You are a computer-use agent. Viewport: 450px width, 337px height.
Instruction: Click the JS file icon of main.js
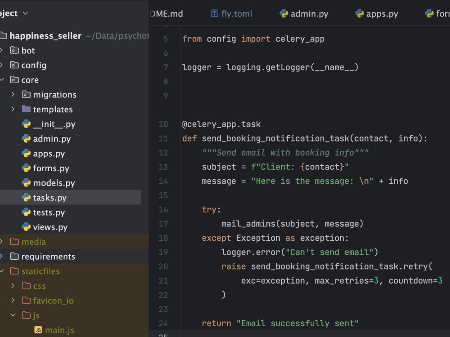coord(38,330)
